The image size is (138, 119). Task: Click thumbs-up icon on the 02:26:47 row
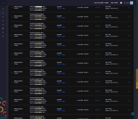point(129,17)
